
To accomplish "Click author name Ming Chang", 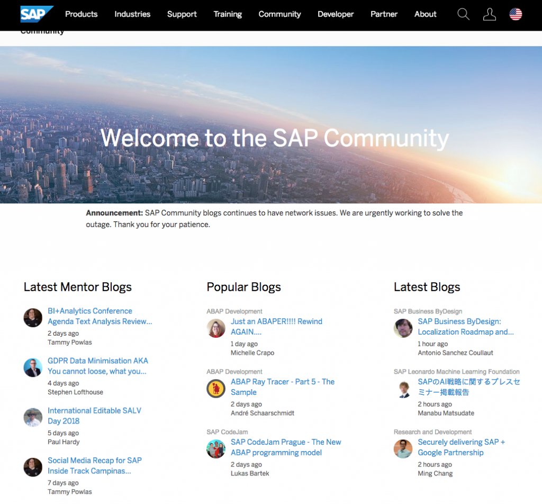I will 435,474.
